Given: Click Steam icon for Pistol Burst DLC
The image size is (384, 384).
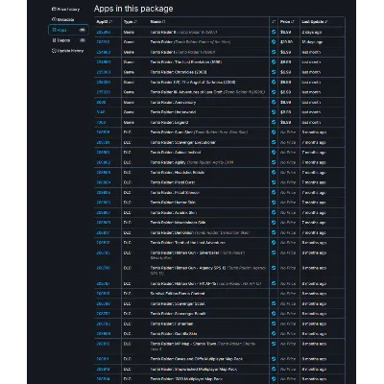Looking at the screenshot, I should (x=274, y=182).
